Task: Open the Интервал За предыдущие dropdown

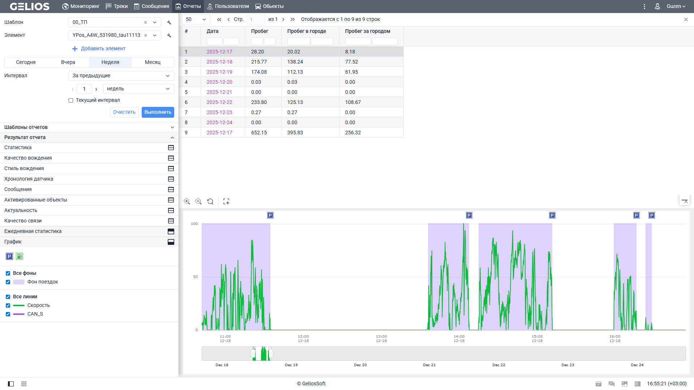Action: point(121,76)
